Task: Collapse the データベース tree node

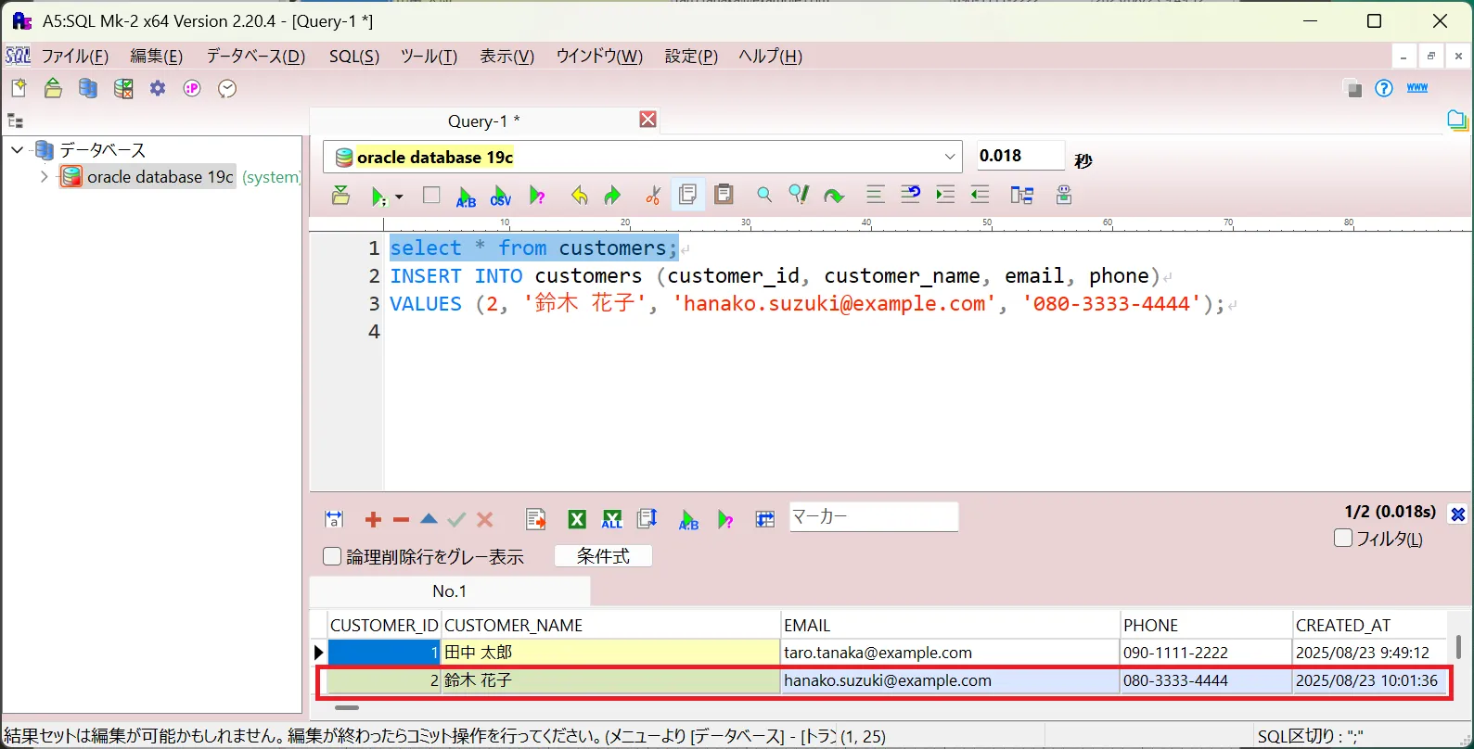Action: (x=18, y=149)
